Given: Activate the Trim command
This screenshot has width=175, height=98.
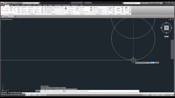Looking at the screenshot, I should (x=37, y=8).
